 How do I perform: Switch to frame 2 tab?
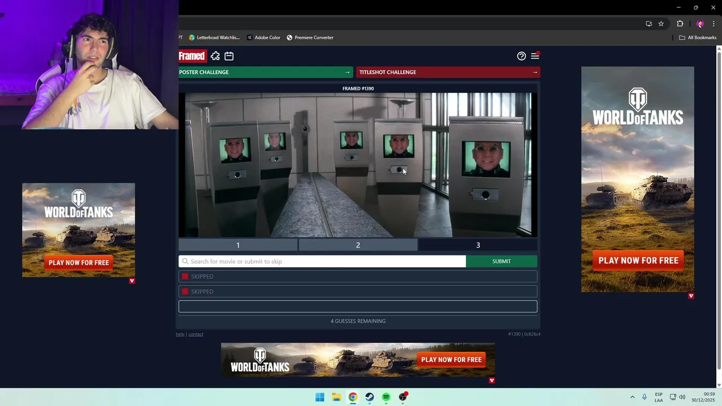pyautogui.click(x=358, y=245)
